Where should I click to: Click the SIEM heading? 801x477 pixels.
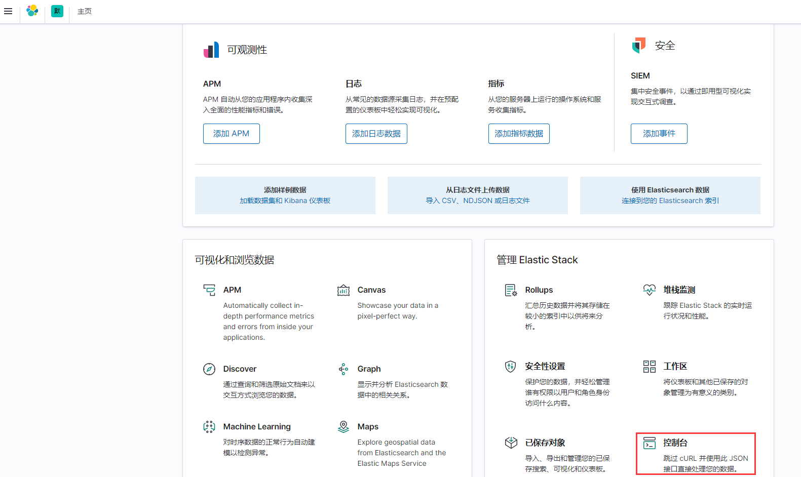point(640,76)
